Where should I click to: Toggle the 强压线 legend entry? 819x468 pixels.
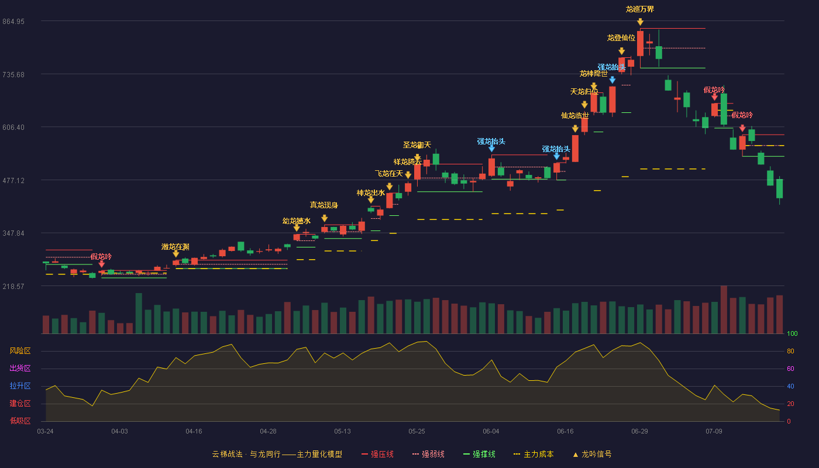coord(377,454)
